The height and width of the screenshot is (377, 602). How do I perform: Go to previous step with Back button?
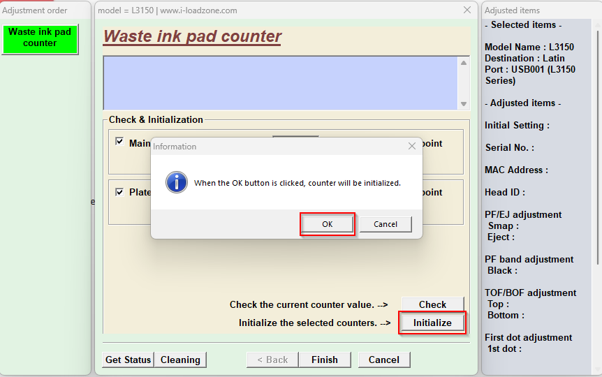click(272, 360)
